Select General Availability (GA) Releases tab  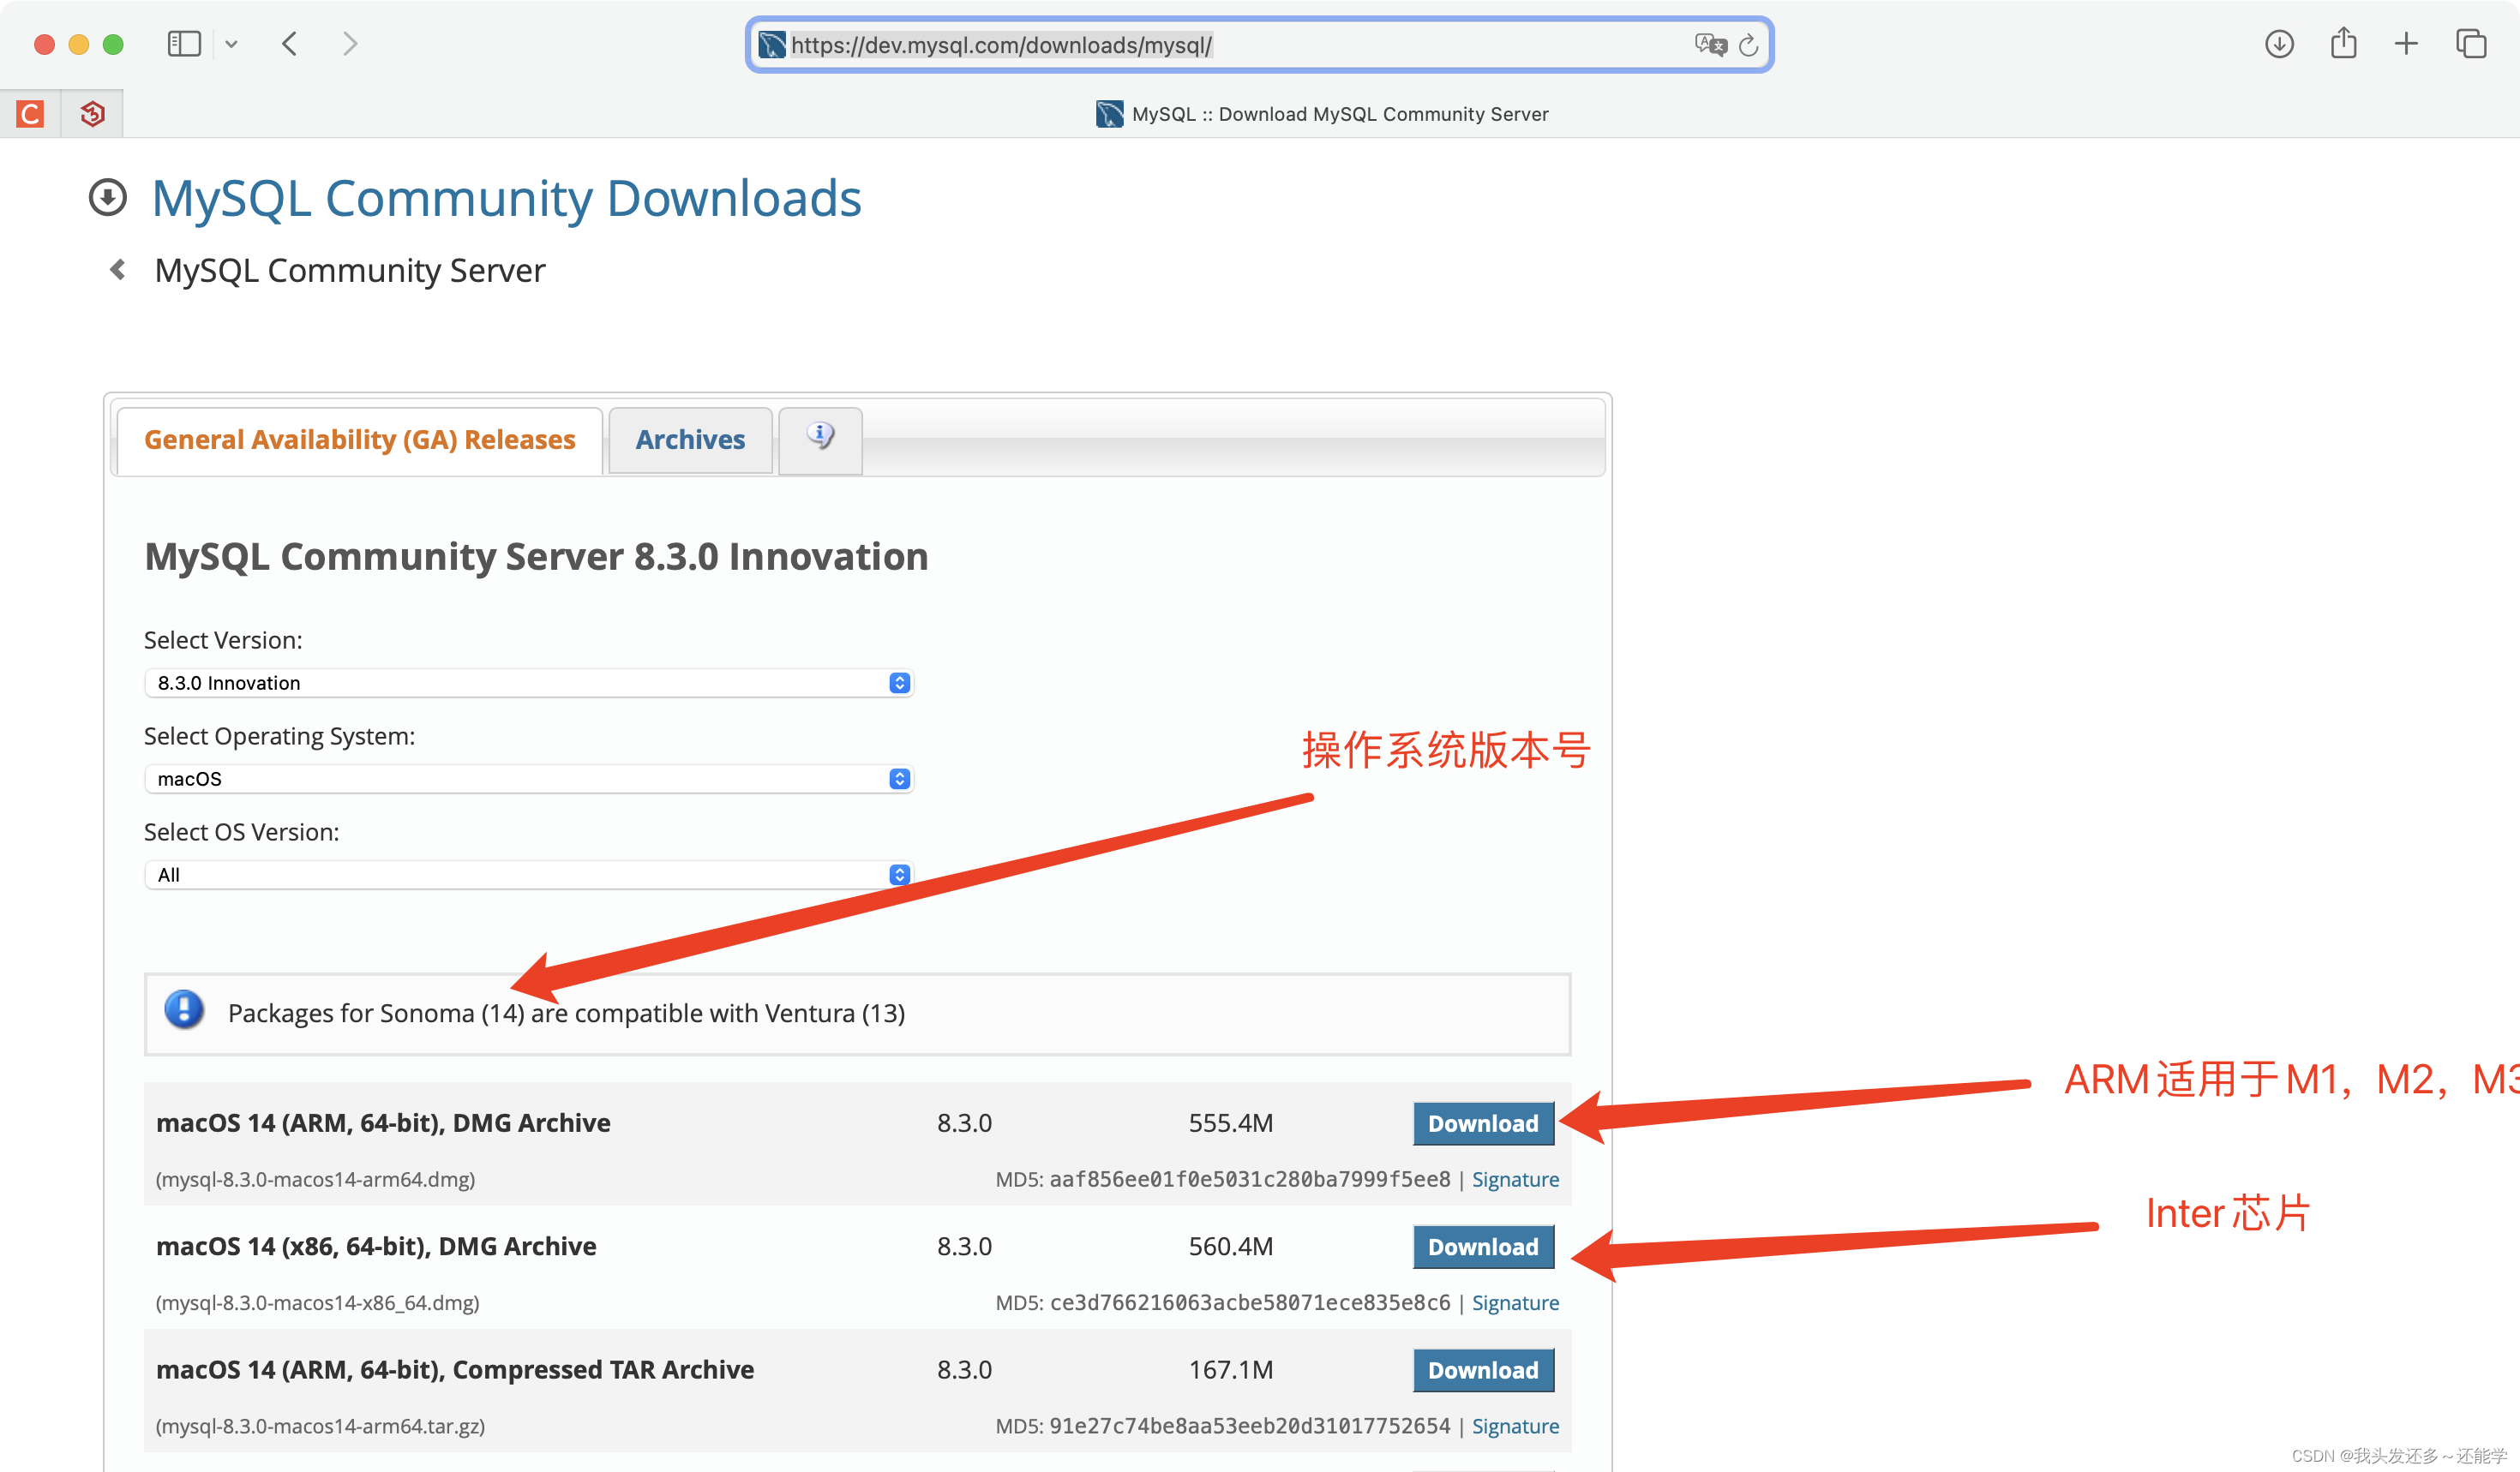click(x=360, y=440)
